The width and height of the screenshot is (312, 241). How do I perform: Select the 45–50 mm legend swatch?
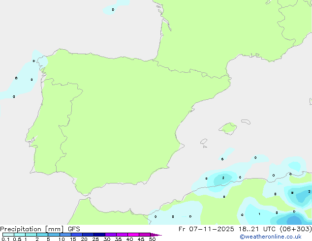(145, 235)
